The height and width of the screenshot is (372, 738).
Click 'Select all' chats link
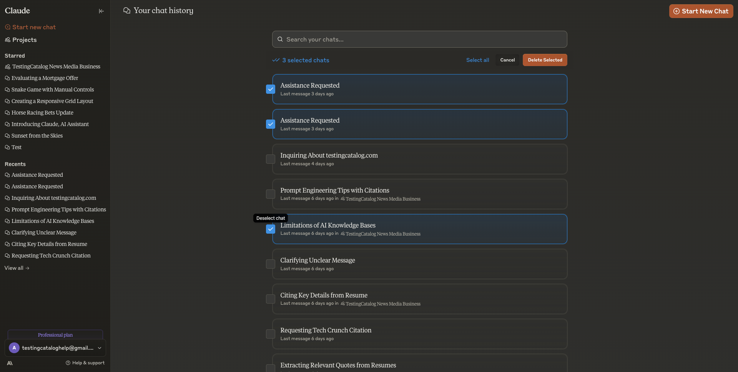click(478, 60)
